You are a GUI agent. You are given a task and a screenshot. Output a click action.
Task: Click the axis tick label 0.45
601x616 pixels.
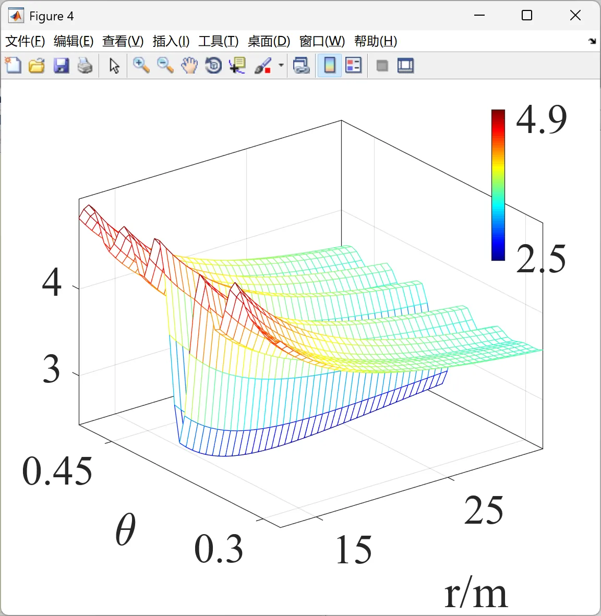[57, 471]
